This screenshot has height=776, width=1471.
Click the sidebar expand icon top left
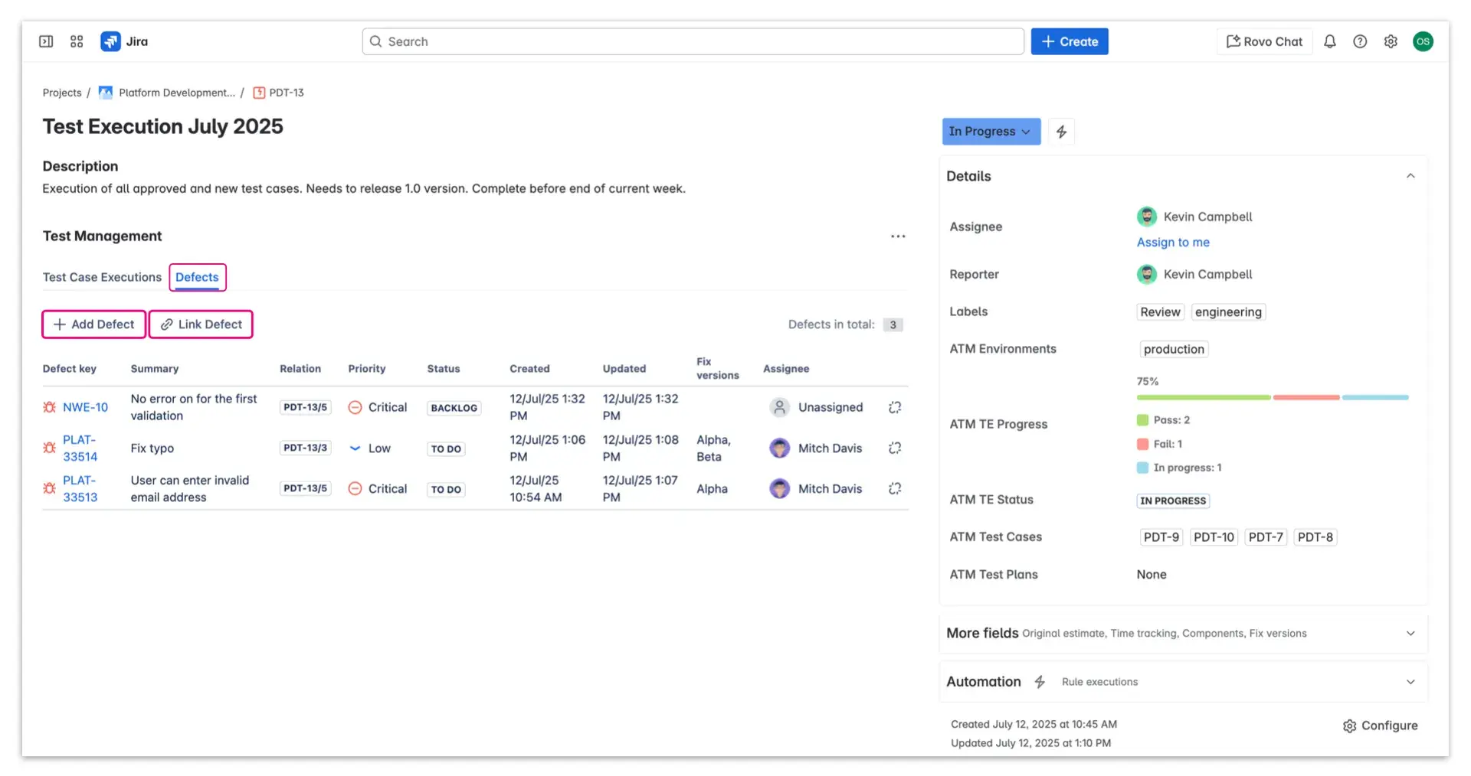(x=46, y=41)
